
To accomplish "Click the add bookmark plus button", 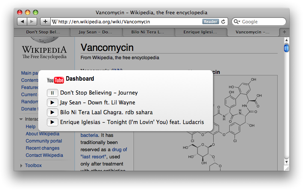I will 45,22.
